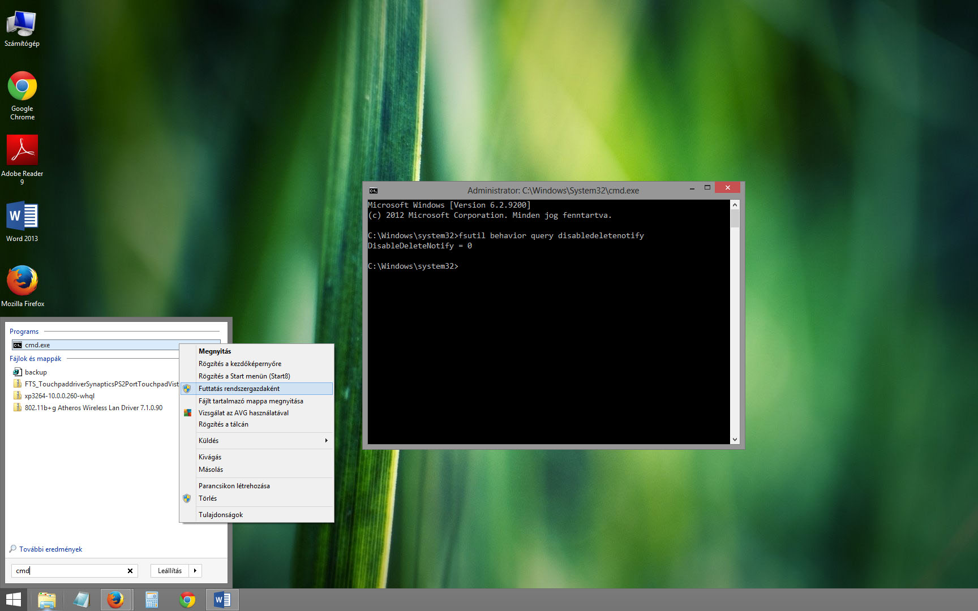Open the backup file in search results
Viewport: 978px width, 611px height.
pos(36,372)
